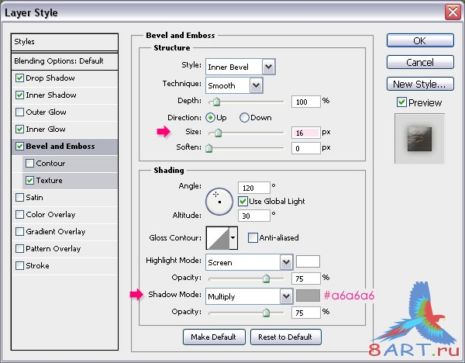
Task: Click the Size value input field
Action: 306,133
